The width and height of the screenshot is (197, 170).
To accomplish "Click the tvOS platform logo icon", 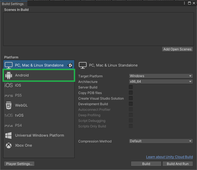I will [x=9, y=115].
